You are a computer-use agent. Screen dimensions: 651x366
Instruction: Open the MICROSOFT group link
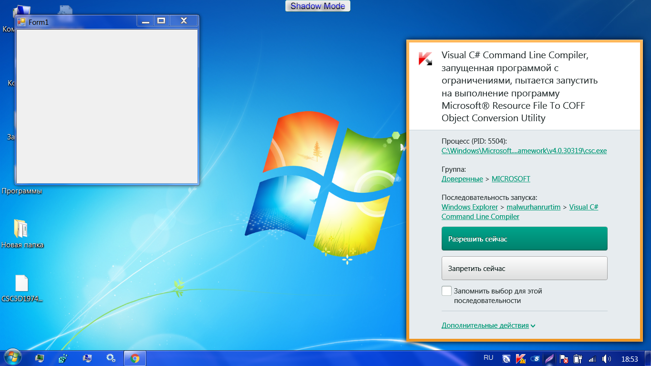tap(511, 179)
